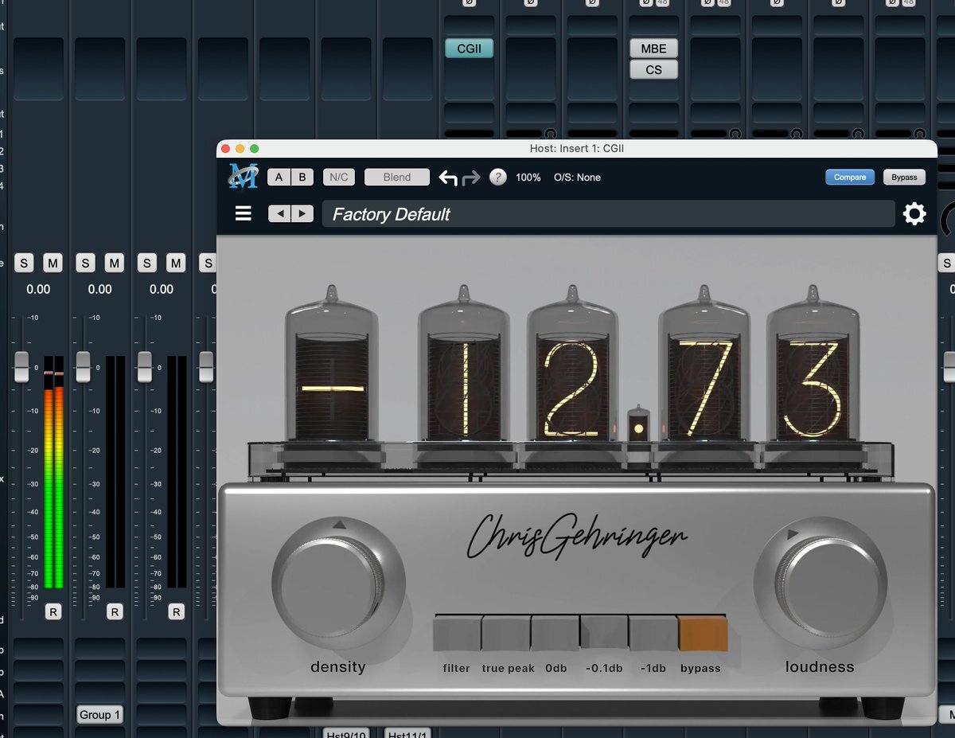
Task: Open the plugin settings gear icon
Action: (x=914, y=214)
